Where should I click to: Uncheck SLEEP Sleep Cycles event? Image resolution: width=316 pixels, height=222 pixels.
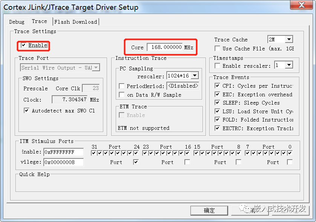point(217,103)
